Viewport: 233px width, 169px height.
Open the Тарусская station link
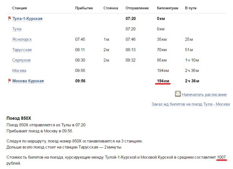(x=22, y=50)
